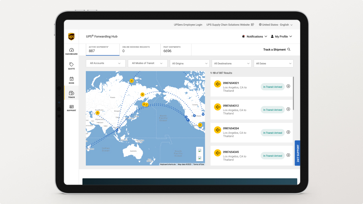Select the Quote tag icon

[x=71, y=65]
